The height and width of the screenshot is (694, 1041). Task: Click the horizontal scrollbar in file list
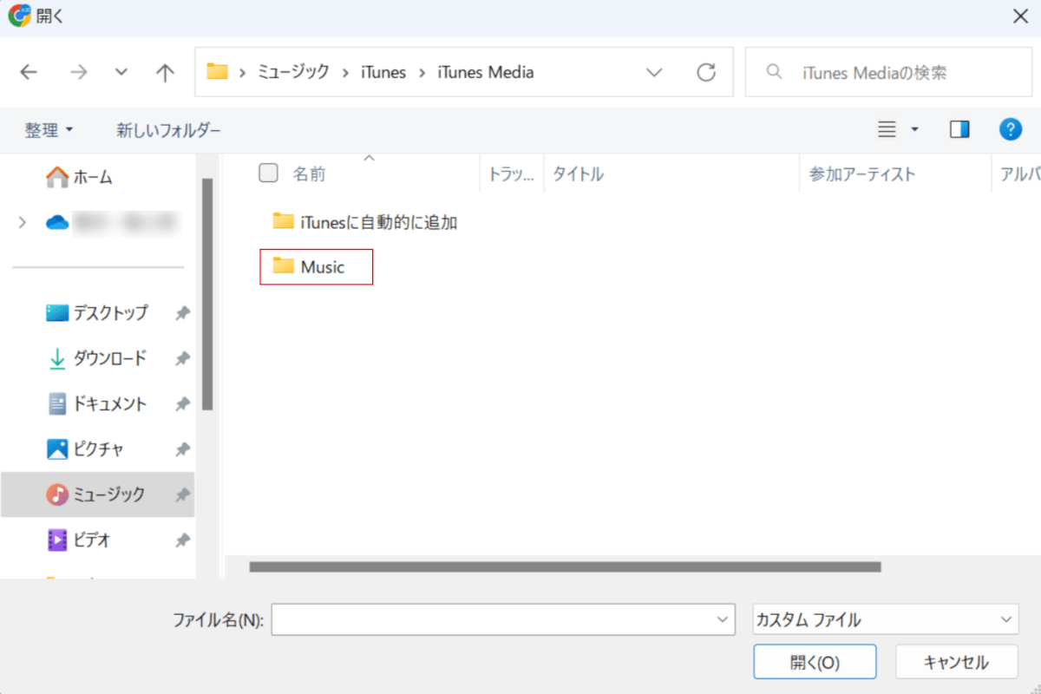[565, 566]
